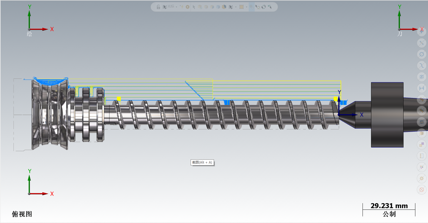The width and height of the screenshot is (428, 223).
Task: Toggle the blue-outlined solid box quick mask
Action: tap(422, 122)
